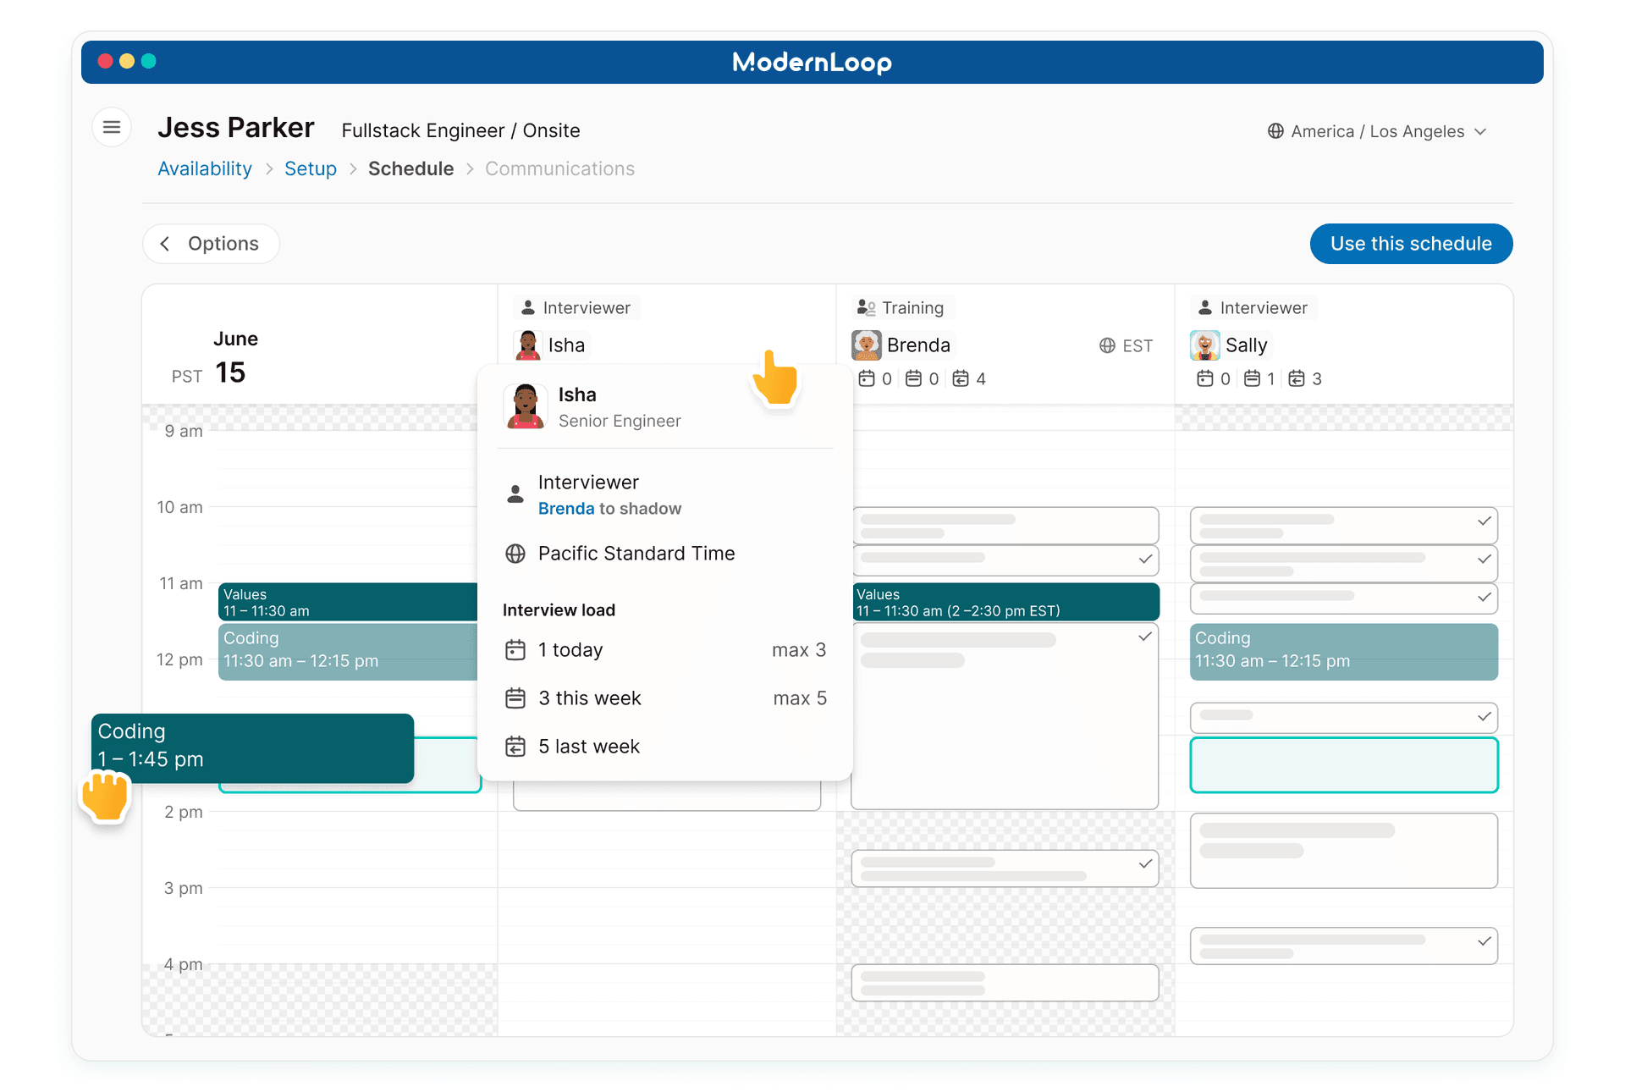Toggle checkmark on Sally's last event near 4 pm

coord(1484,941)
